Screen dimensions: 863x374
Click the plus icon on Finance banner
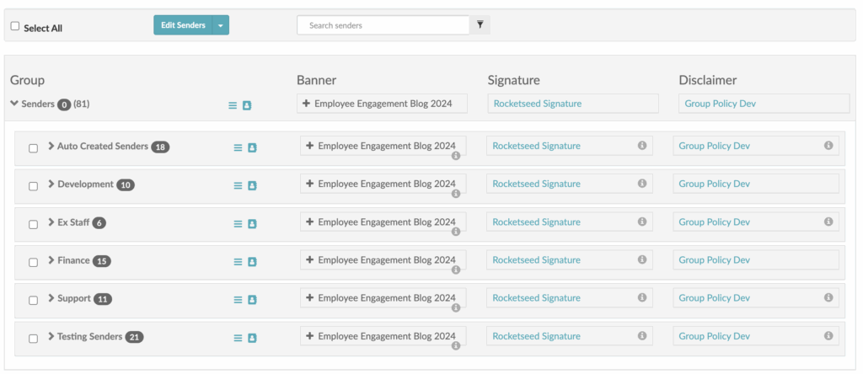pyautogui.click(x=309, y=260)
